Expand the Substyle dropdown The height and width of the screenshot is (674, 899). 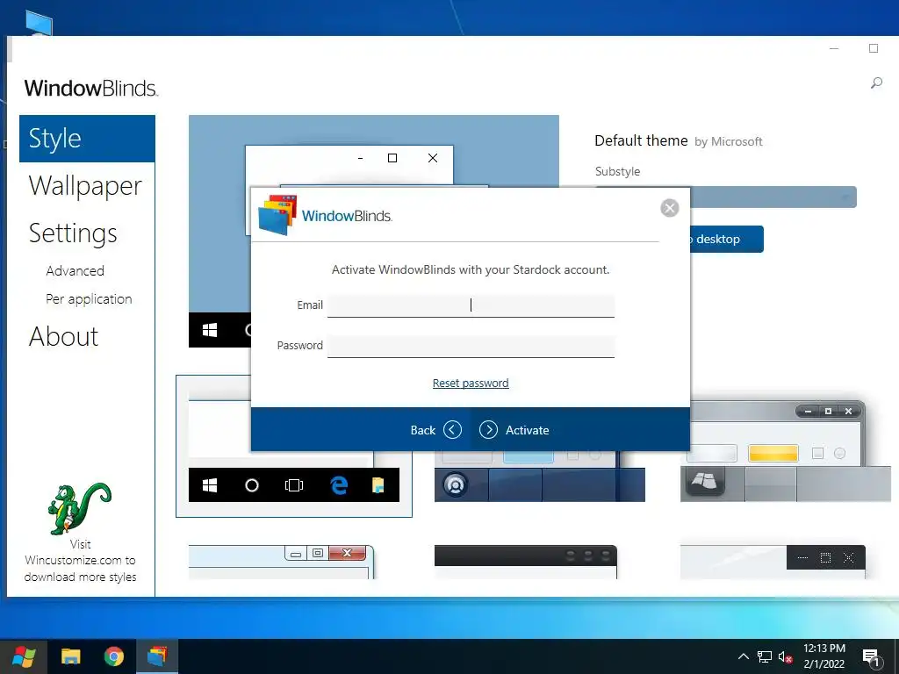click(x=773, y=197)
